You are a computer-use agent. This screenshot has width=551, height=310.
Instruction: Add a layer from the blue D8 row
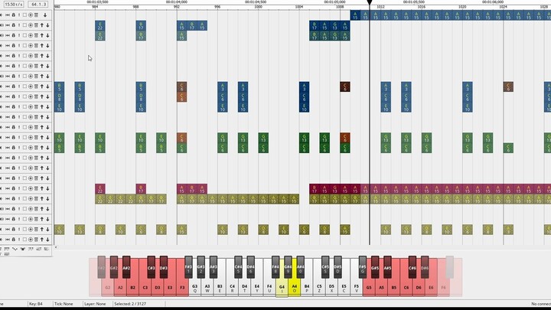click(x=30, y=96)
